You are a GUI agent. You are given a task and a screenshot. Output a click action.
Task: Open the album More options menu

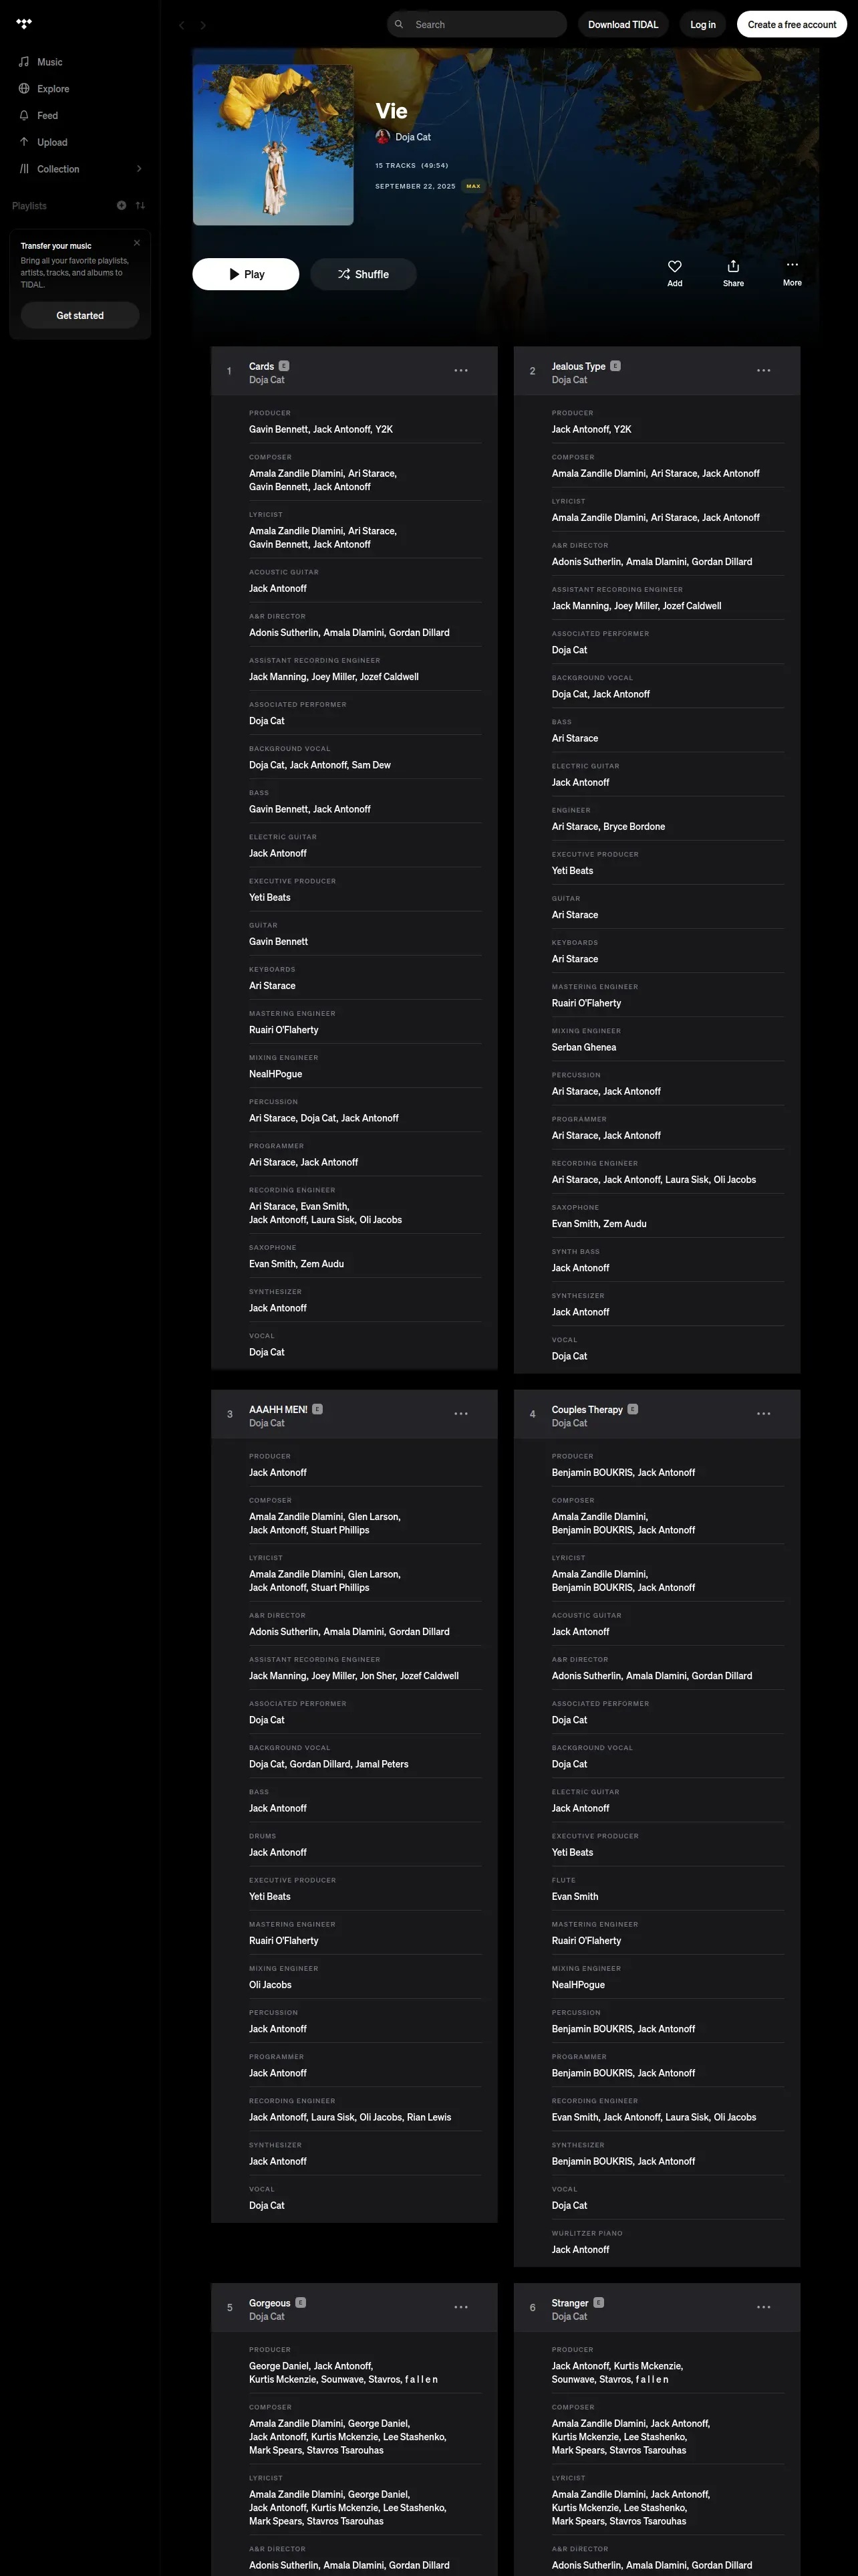pyautogui.click(x=792, y=272)
